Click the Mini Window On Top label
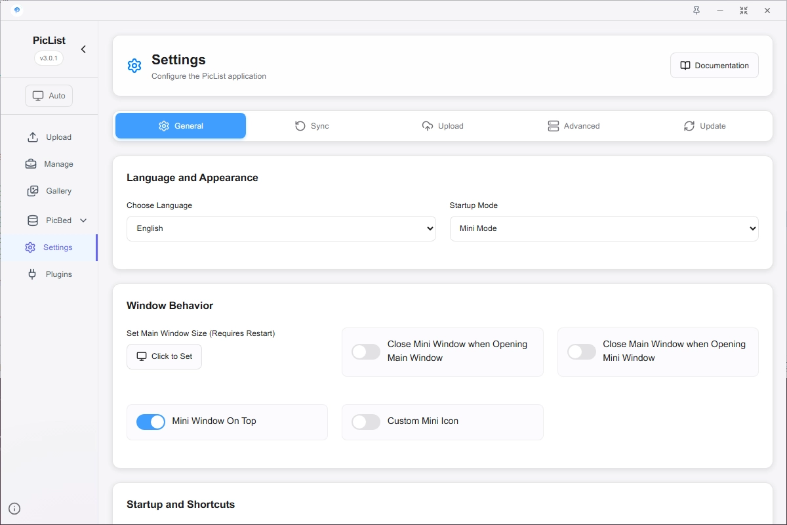 coord(214,421)
